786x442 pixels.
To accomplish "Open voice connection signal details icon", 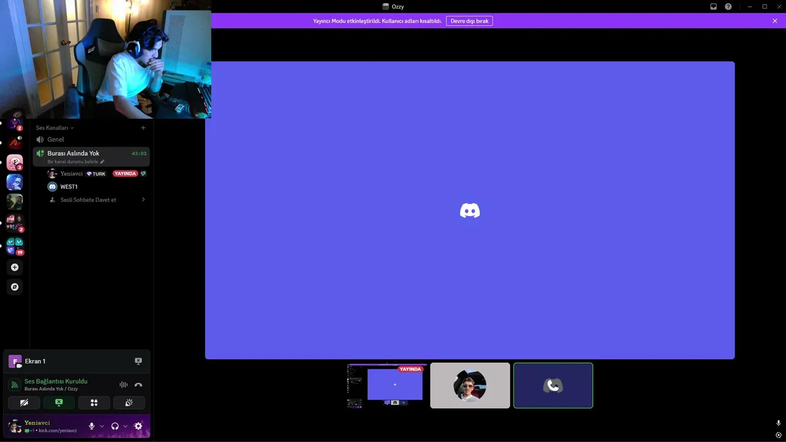I will pos(14,385).
